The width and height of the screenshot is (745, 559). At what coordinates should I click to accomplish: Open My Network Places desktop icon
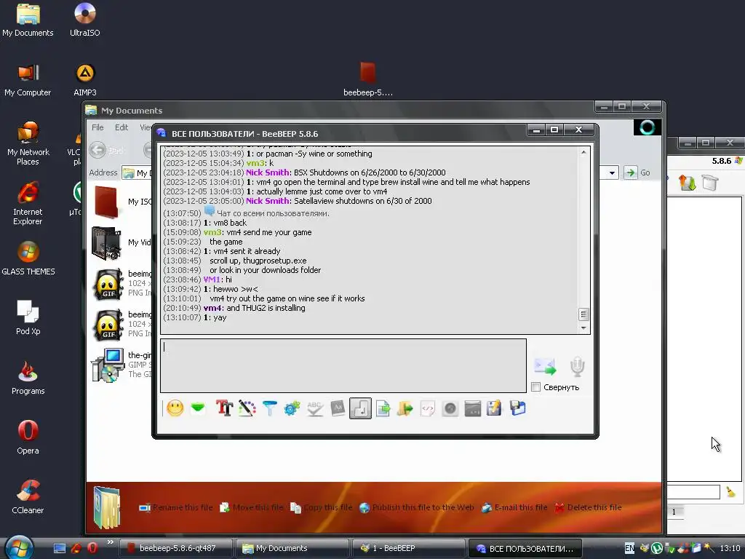pyautogui.click(x=28, y=143)
